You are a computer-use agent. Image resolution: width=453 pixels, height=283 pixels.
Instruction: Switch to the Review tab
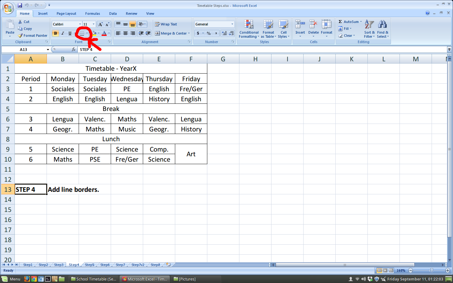pyautogui.click(x=131, y=14)
